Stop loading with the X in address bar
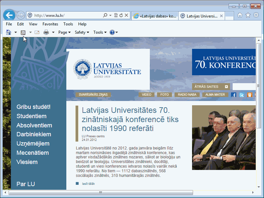The height and width of the screenshot is (198, 264). pyautogui.click(x=126, y=15)
